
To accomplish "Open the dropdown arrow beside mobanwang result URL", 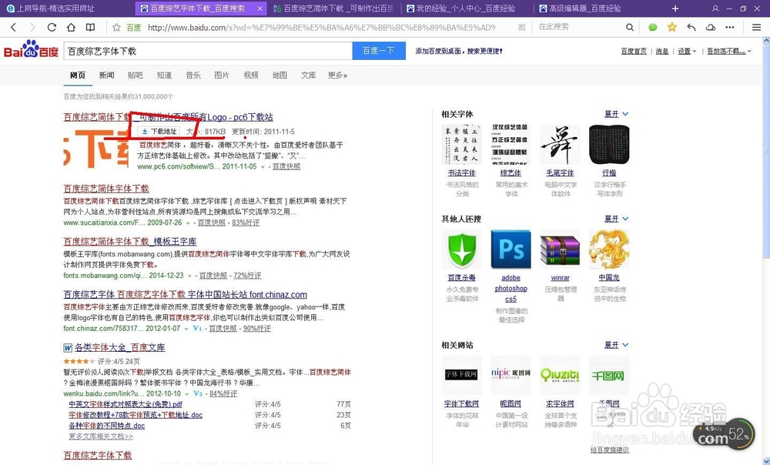I will [189, 276].
